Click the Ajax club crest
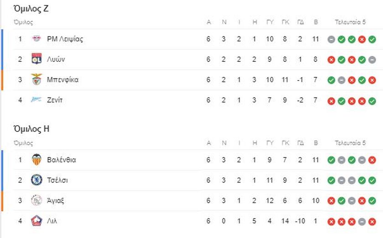This screenshot has height=238, width=383. pyautogui.click(x=36, y=201)
